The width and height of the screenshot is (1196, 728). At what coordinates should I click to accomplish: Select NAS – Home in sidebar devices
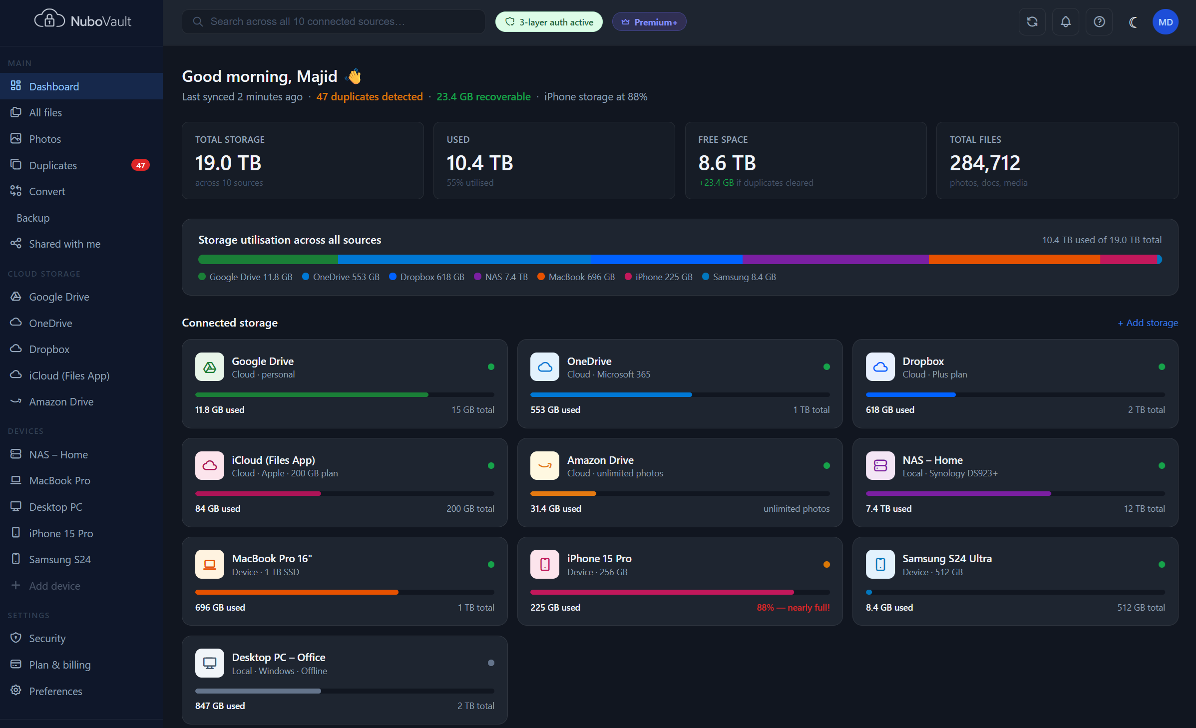pyautogui.click(x=81, y=454)
